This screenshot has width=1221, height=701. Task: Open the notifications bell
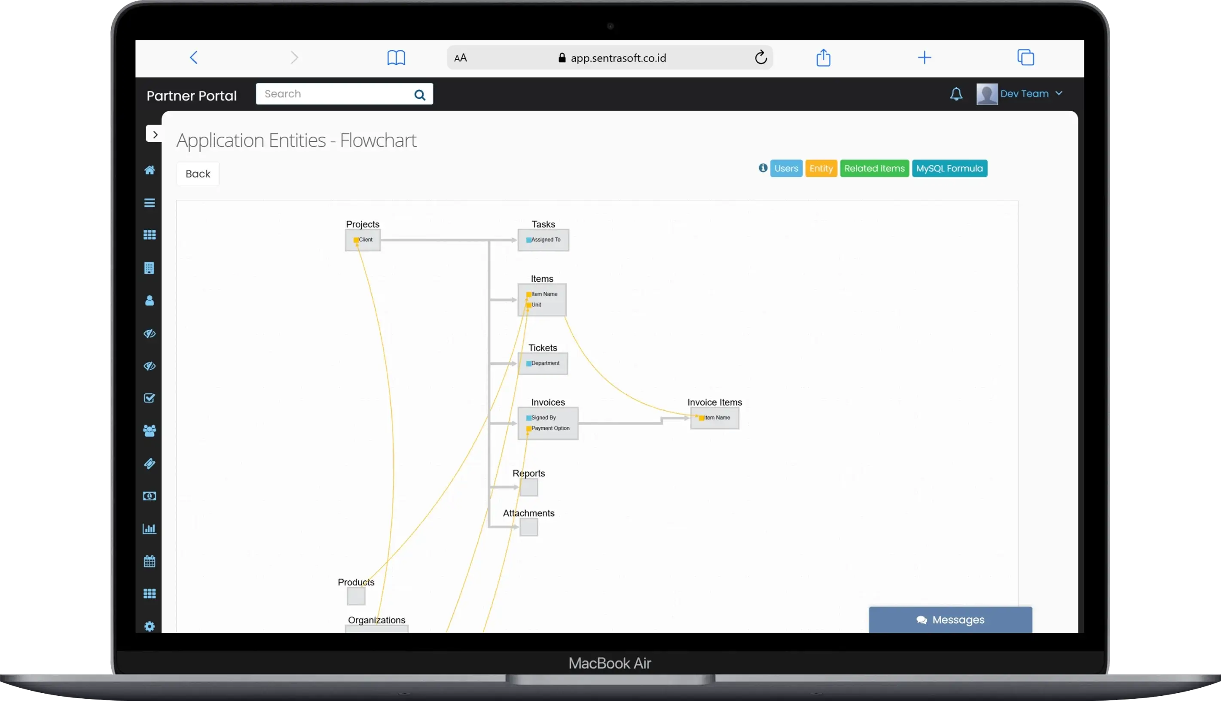(956, 94)
